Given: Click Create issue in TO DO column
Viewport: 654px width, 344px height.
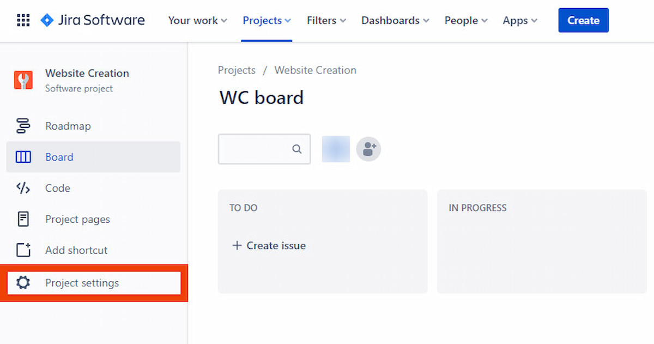Looking at the screenshot, I should (x=268, y=245).
